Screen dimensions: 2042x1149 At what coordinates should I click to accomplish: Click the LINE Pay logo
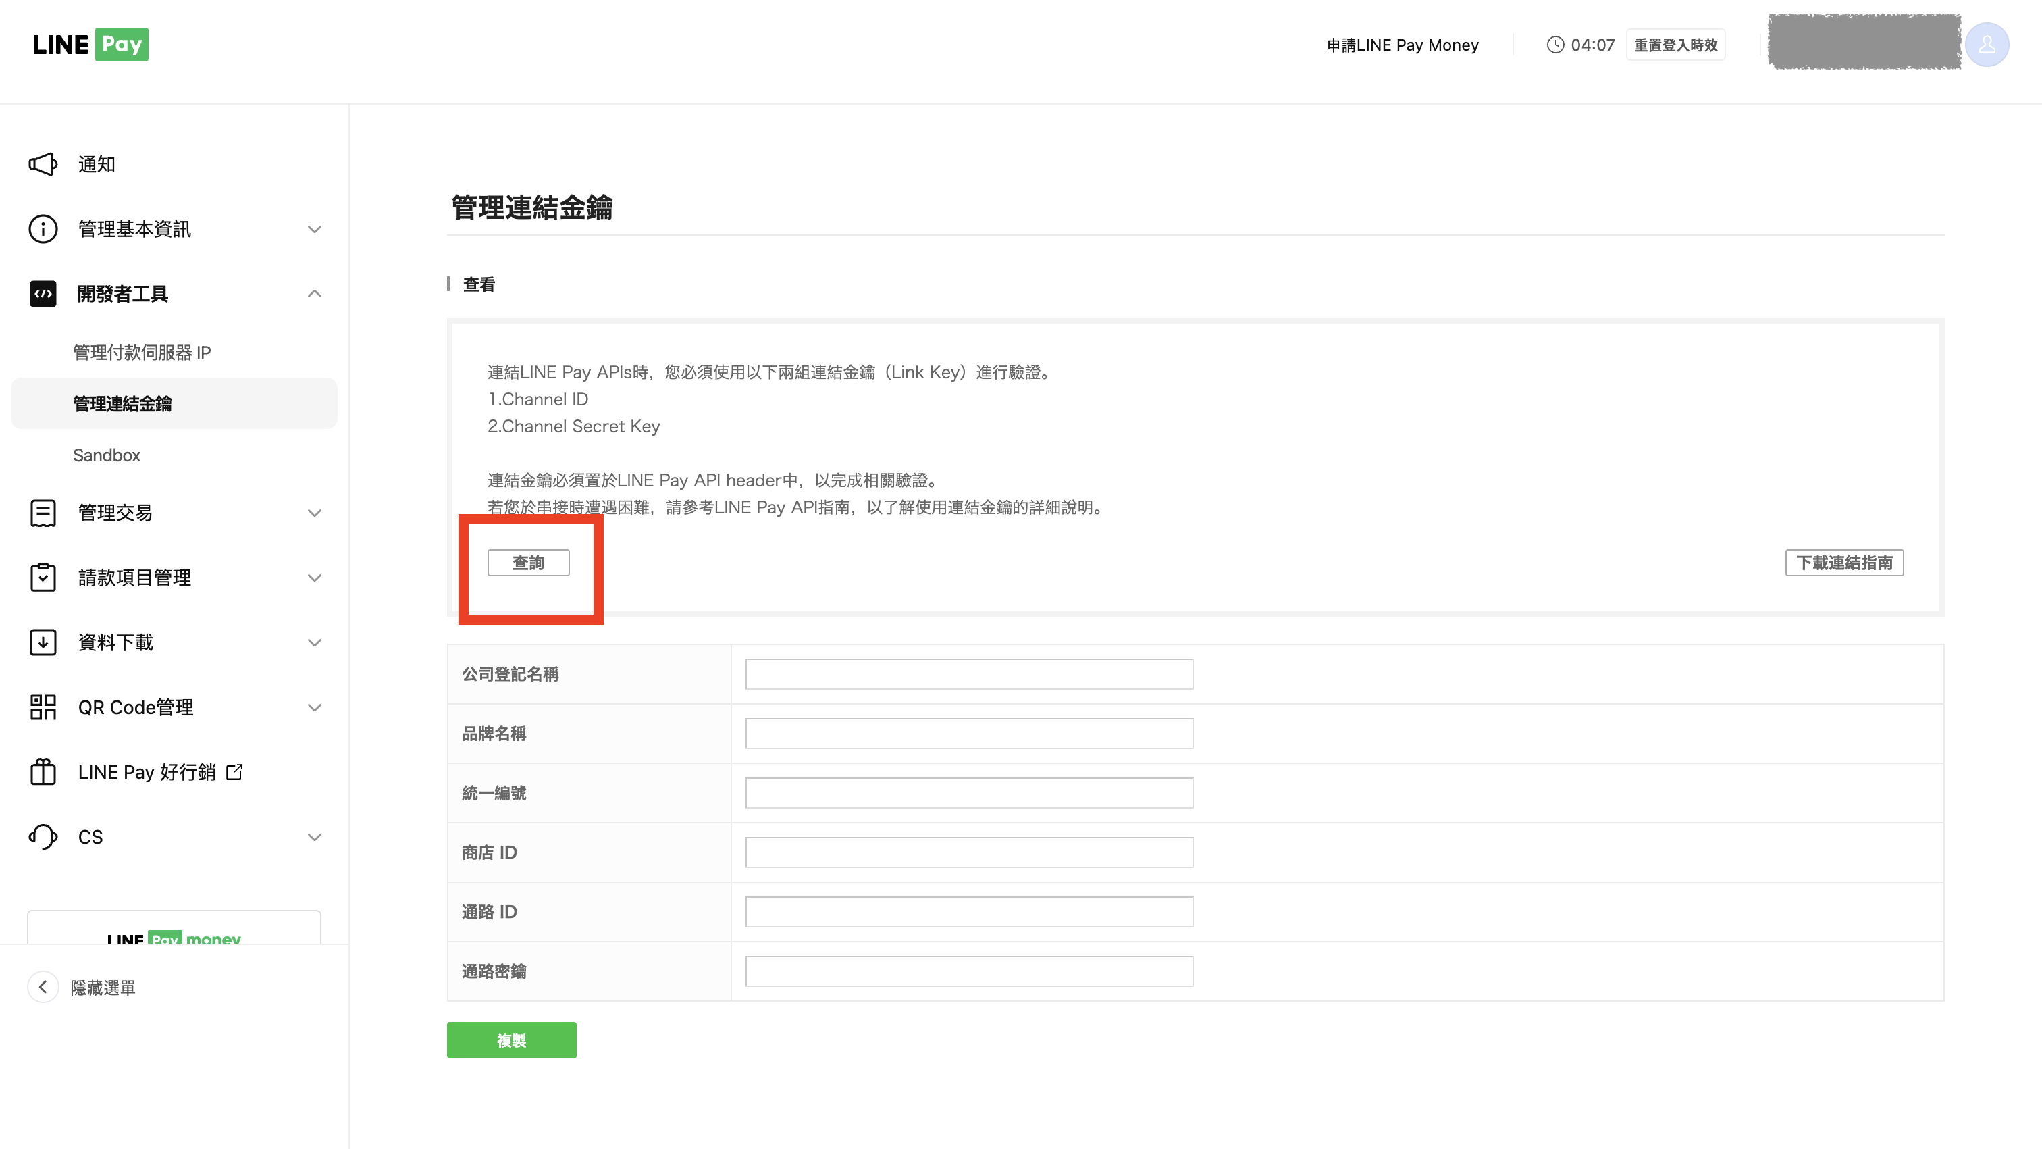click(90, 45)
